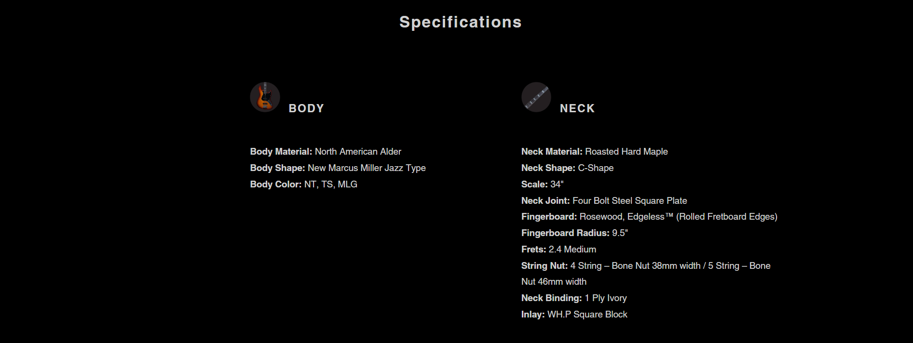This screenshot has width=913, height=343.
Task: Click the Fingerboard Radius 9.5" line
Action: point(574,233)
